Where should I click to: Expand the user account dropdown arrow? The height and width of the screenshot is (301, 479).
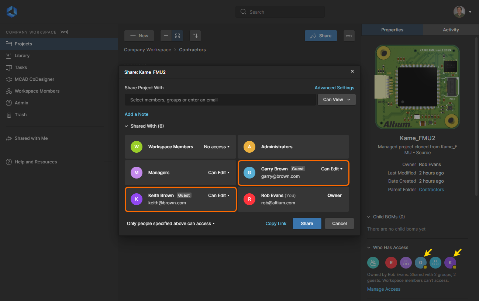pyautogui.click(x=470, y=12)
